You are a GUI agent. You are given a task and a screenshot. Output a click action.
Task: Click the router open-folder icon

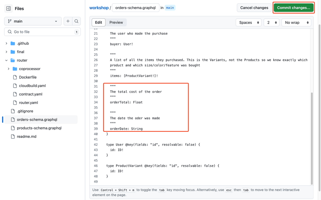pyautogui.click(x=13, y=60)
